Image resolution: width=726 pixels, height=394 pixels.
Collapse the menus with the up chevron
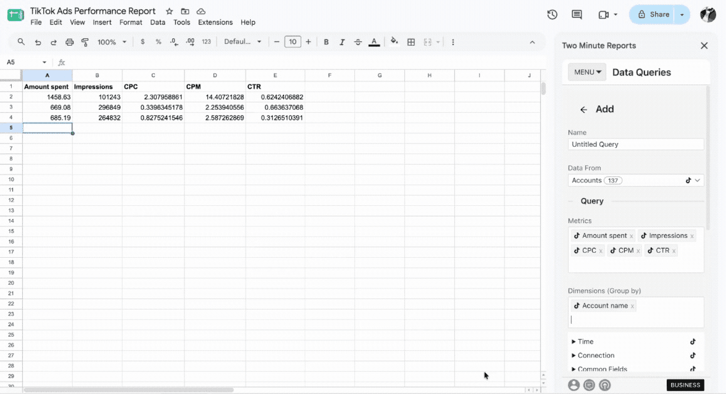pos(532,42)
